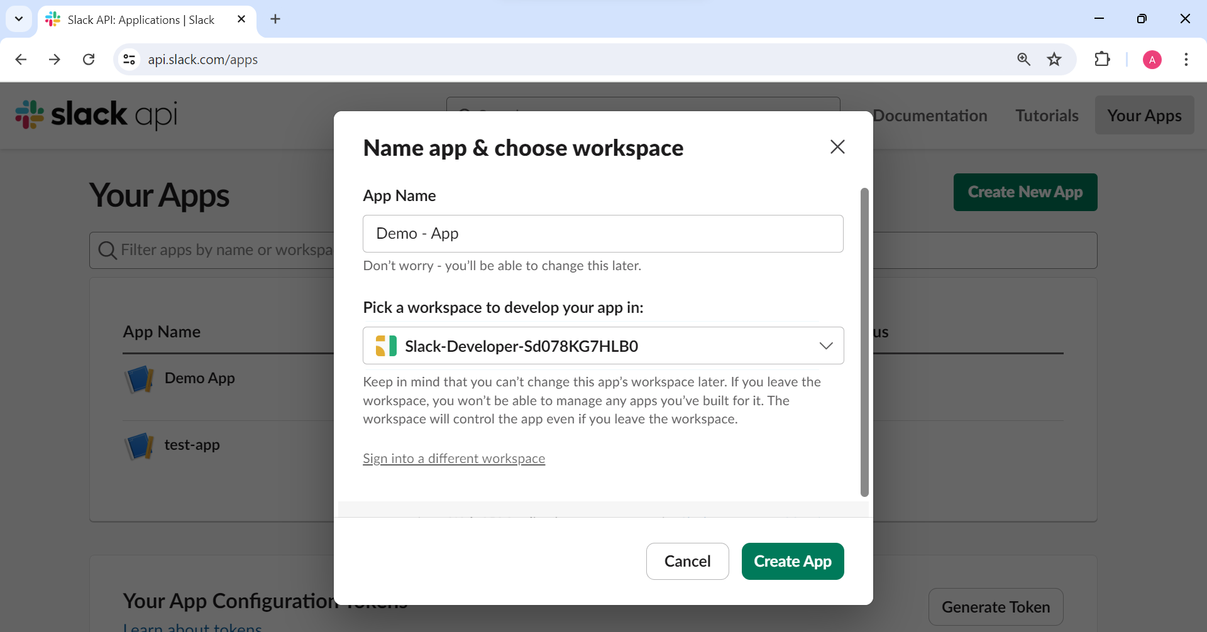The height and width of the screenshot is (632, 1207).
Task: Click the Create New App button
Action: pos(1025,192)
